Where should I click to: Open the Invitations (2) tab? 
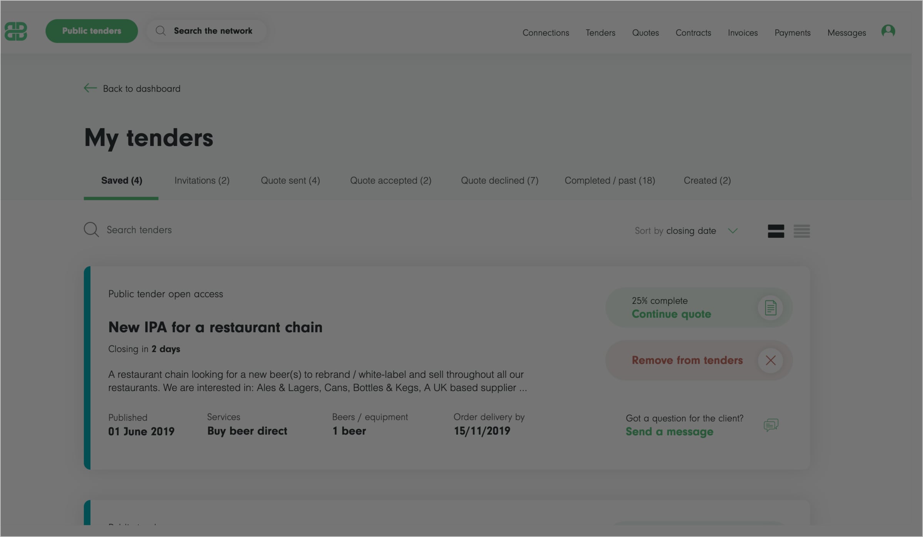[202, 180]
